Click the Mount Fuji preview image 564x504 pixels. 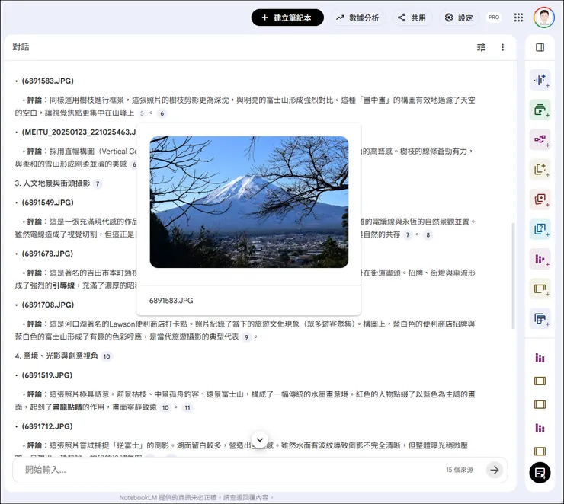(249, 202)
